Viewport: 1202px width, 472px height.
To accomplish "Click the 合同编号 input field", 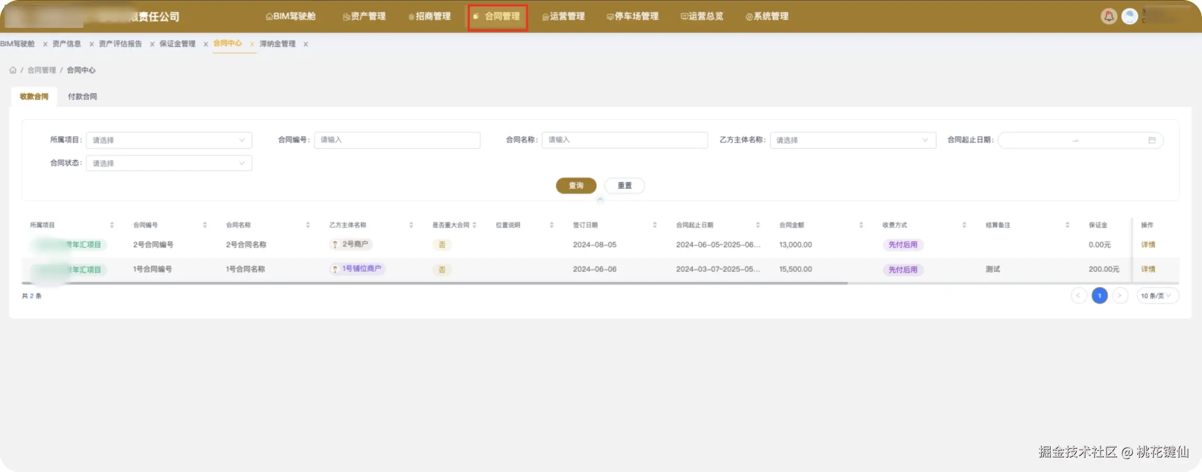I will click(397, 140).
